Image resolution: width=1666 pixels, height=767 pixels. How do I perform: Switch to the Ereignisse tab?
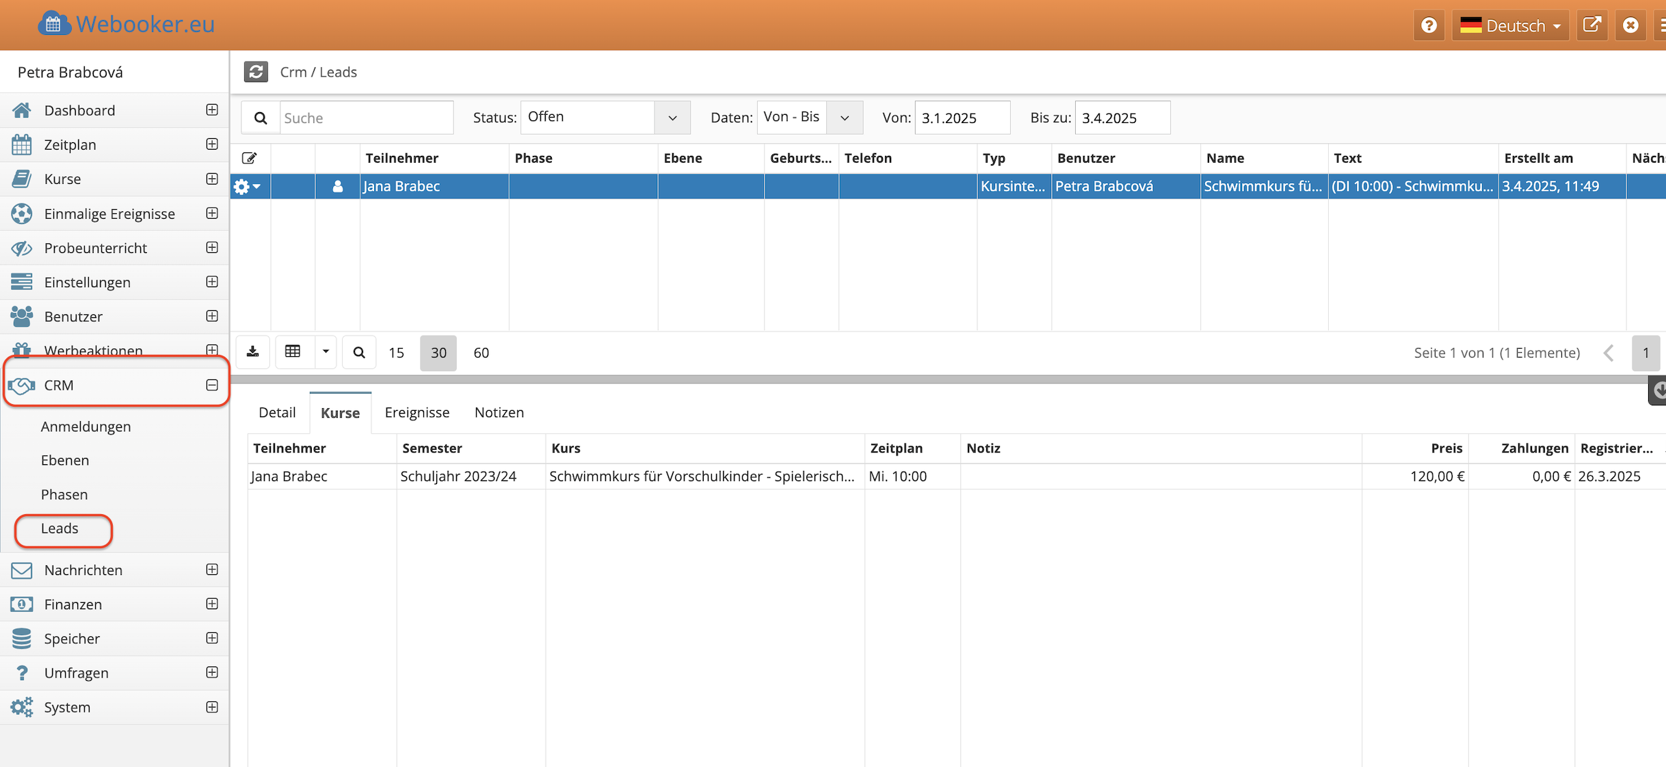coord(416,412)
